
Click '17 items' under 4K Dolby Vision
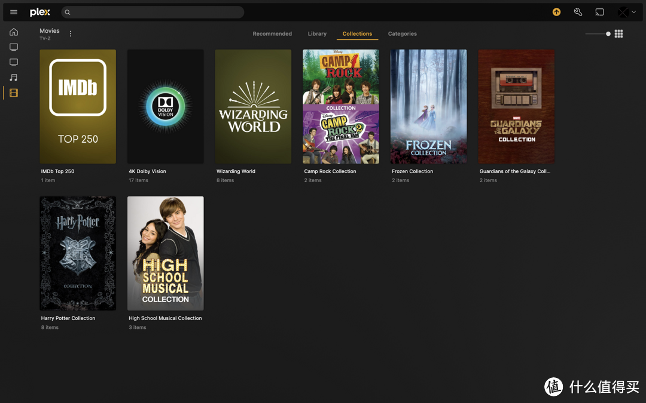tap(138, 180)
